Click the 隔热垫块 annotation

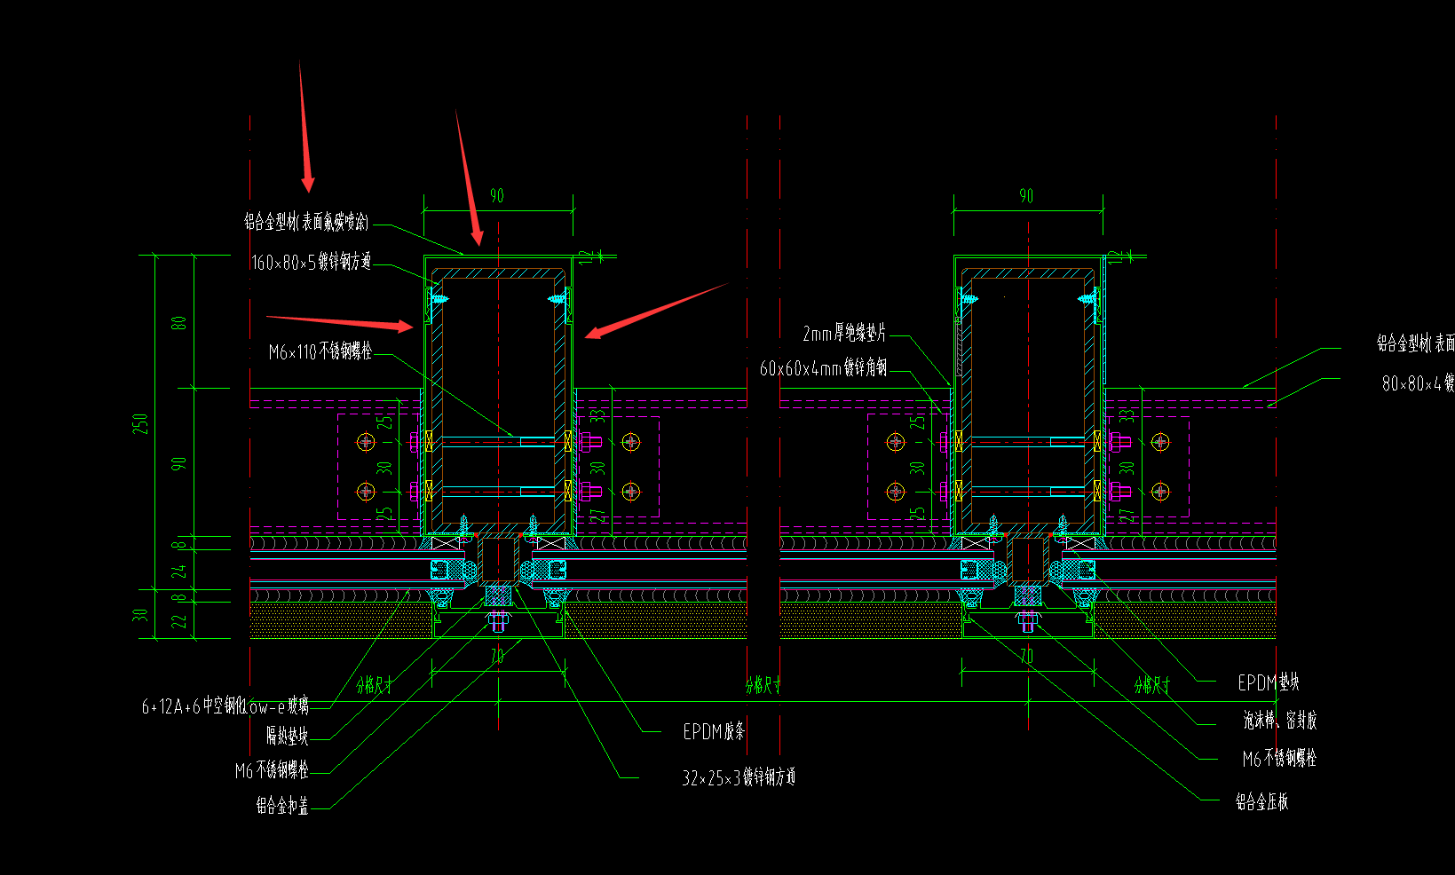coord(288,736)
